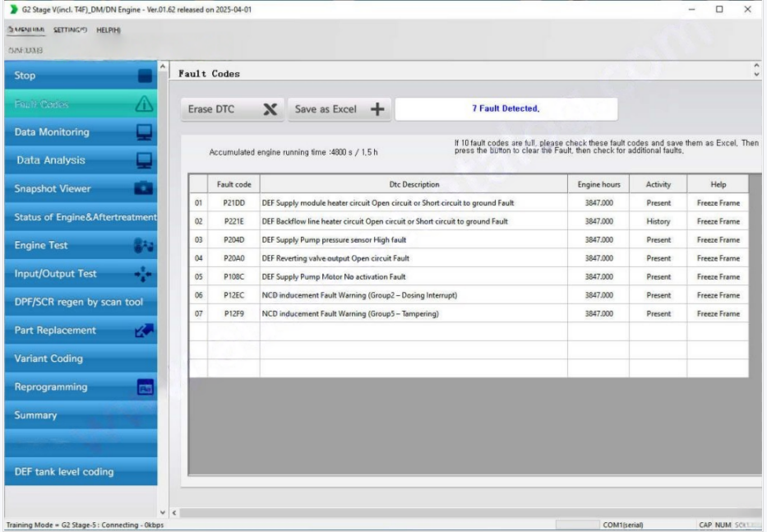The image size is (767, 532).
Task: Select the Input/Output Test arrows icon
Action: (x=144, y=274)
